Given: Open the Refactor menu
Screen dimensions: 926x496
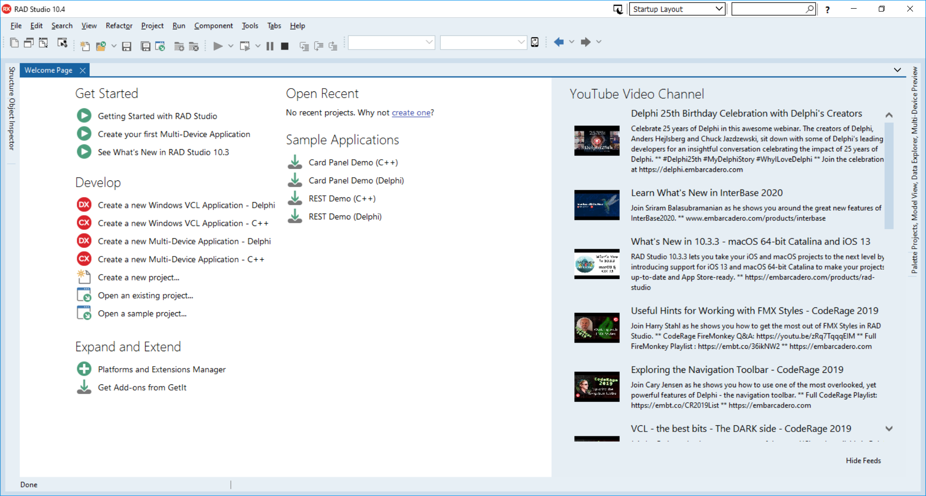Looking at the screenshot, I should [119, 25].
